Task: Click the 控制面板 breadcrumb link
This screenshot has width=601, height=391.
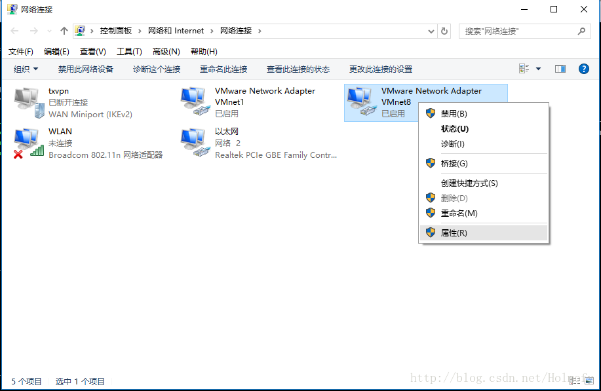Action: pyautogui.click(x=116, y=31)
